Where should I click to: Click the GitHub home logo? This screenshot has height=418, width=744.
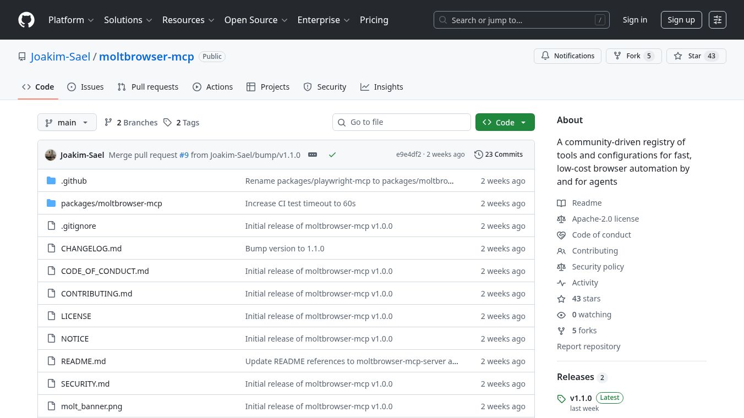[x=26, y=20]
